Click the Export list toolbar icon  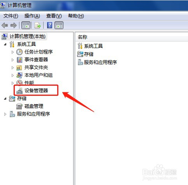pos(38,25)
